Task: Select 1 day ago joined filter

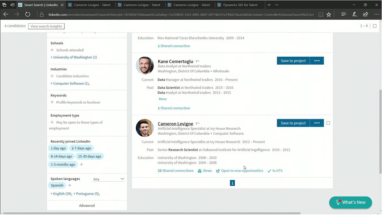Action: point(58,148)
